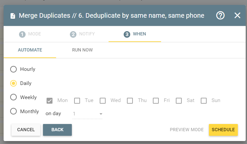Select step 3 When circle icon
This screenshot has height=144, width=247.
pyautogui.click(x=127, y=34)
